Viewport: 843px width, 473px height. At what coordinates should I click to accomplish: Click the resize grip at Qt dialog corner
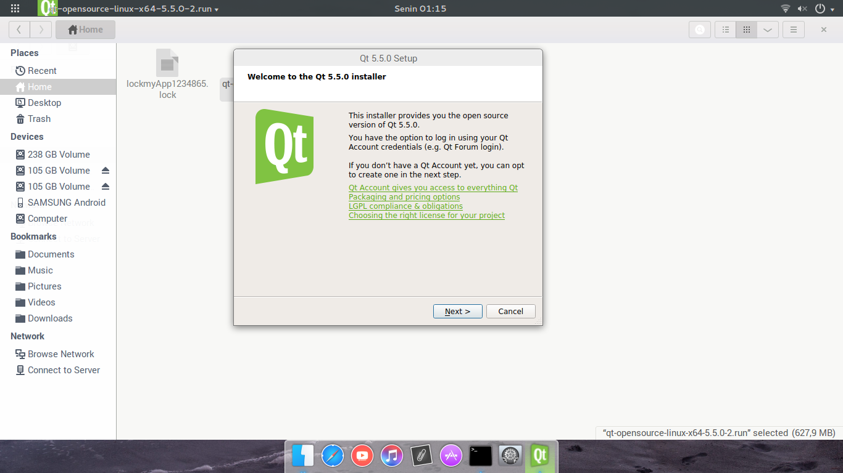coord(539,321)
